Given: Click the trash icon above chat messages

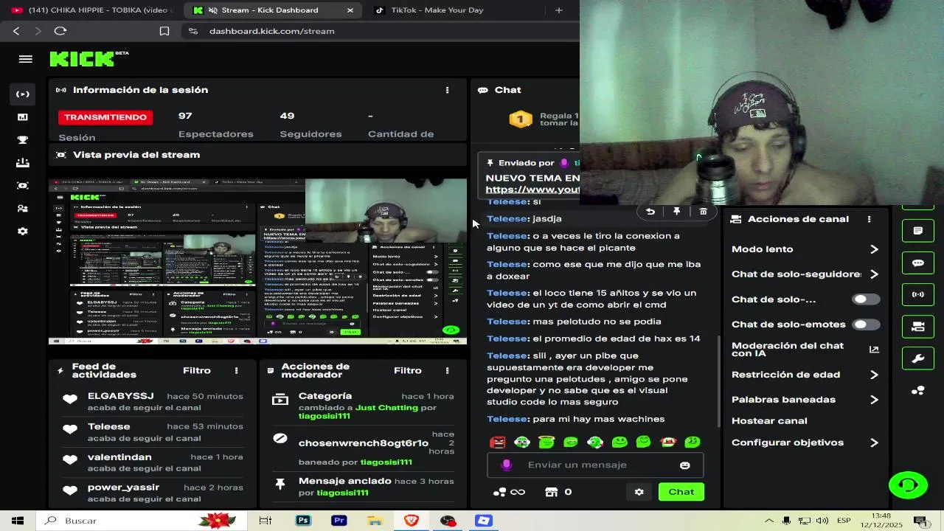Looking at the screenshot, I should [703, 212].
